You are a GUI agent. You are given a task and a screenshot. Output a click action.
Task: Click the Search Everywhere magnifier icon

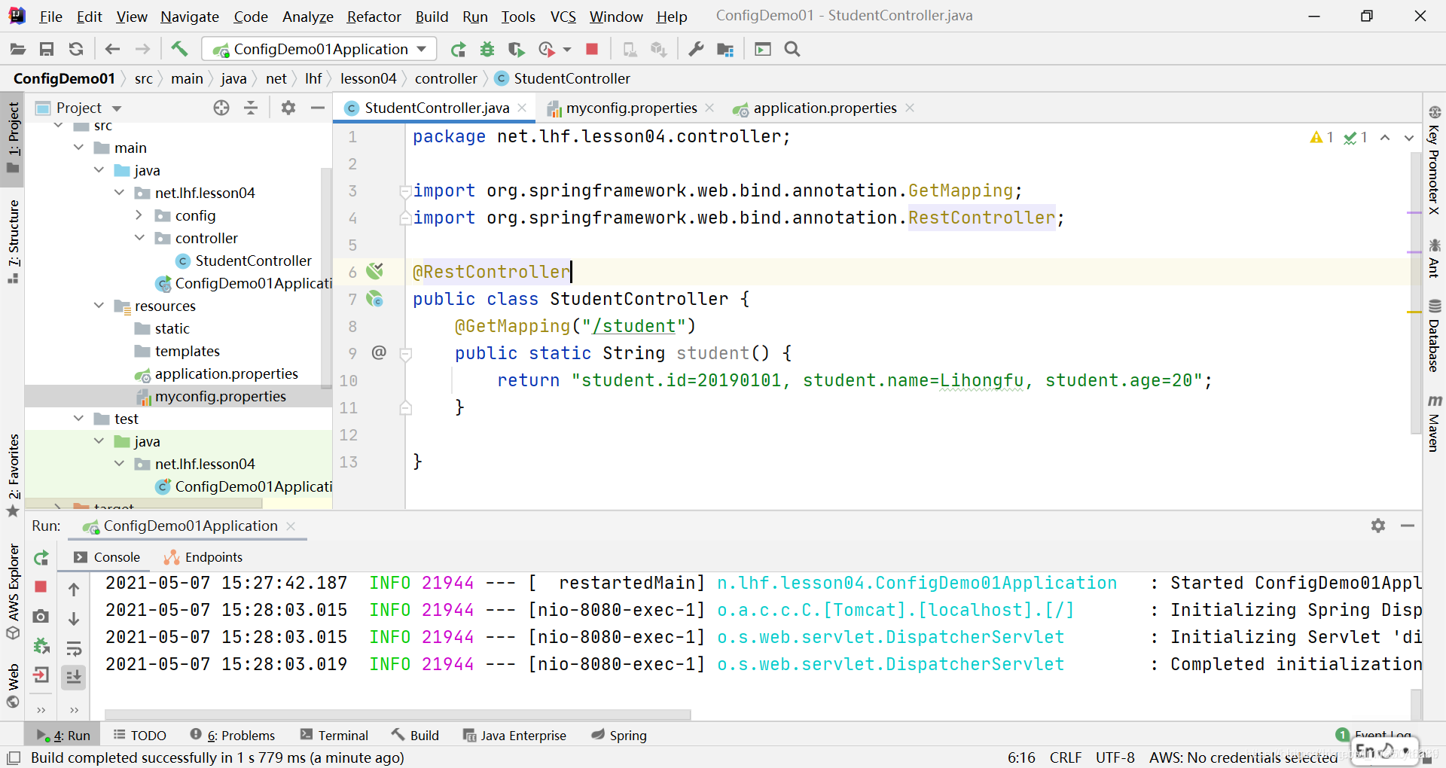[792, 50]
